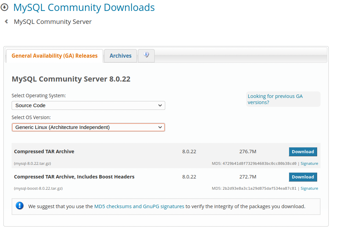The image size is (340, 245).
Task: Download the Compressed TAR Archive 276.7M
Action: pos(303,152)
